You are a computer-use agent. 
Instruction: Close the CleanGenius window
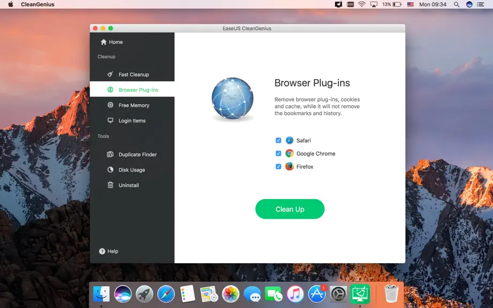tap(95, 28)
